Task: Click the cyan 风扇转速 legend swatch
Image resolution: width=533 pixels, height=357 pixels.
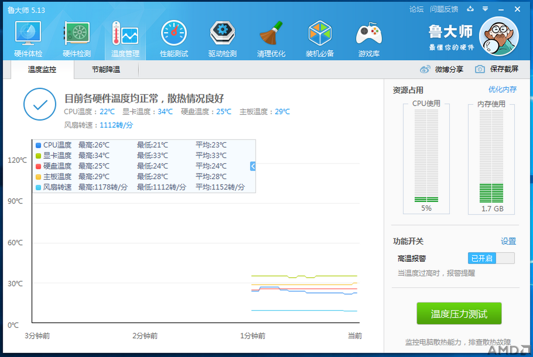Action: 38,188
